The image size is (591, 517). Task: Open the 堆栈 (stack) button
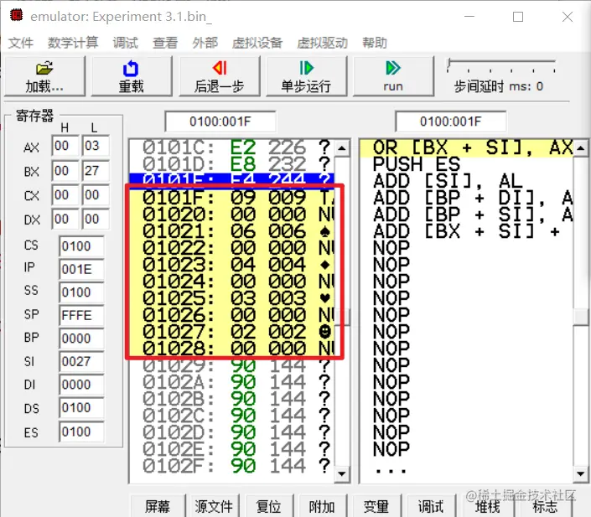tap(488, 506)
